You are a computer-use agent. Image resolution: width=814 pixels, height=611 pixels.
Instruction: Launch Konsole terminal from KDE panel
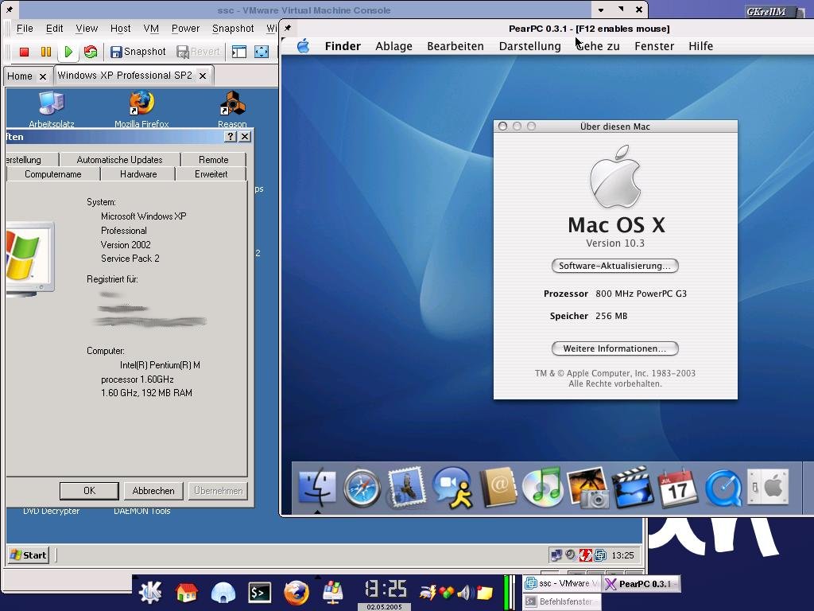pos(260,592)
